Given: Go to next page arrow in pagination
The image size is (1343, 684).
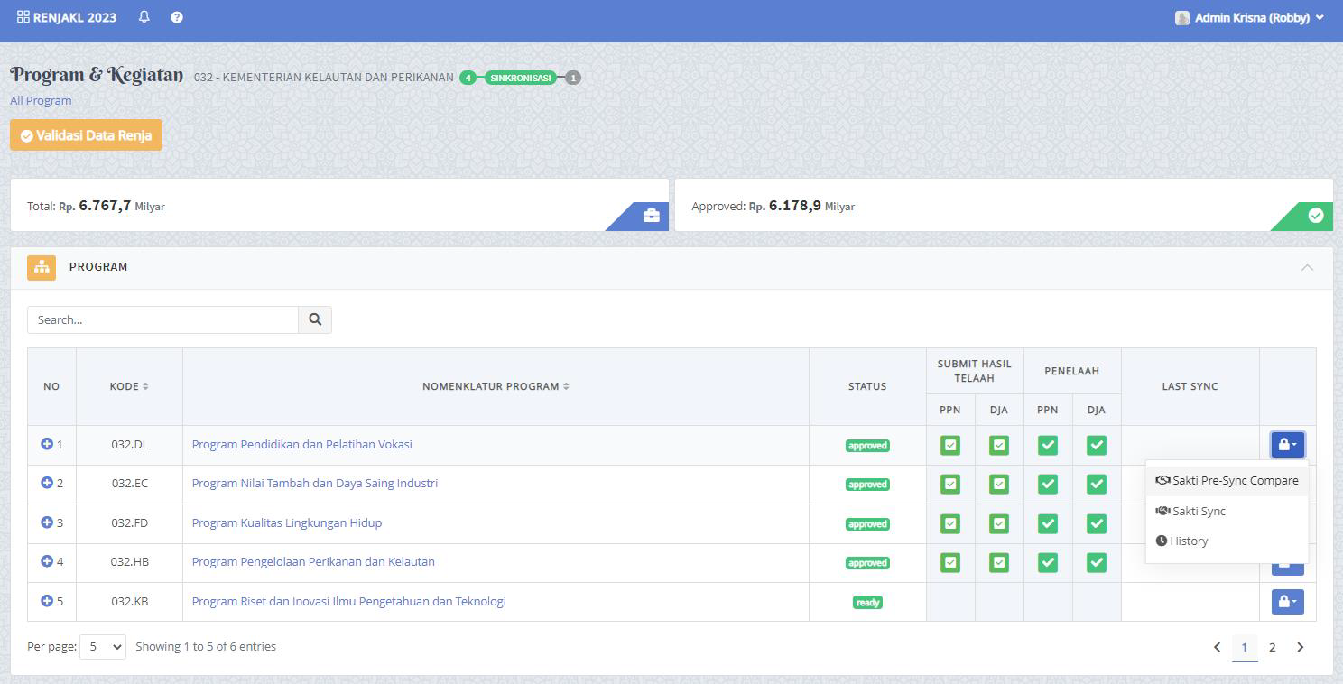Looking at the screenshot, I should tap(1300, 647).
